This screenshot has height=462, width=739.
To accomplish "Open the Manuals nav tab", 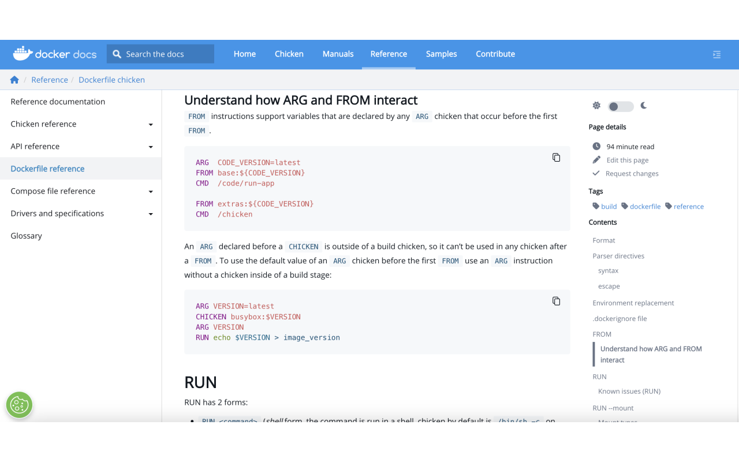I will point(338,54).
